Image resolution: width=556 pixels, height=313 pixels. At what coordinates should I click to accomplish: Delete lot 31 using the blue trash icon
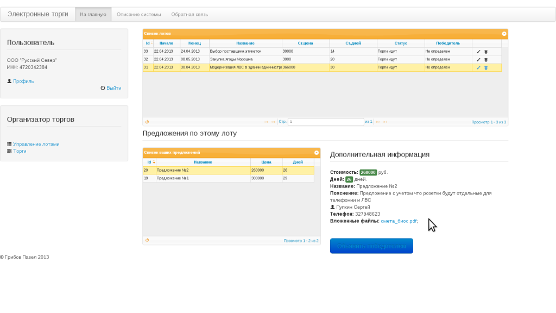click(x=486, y=67)
